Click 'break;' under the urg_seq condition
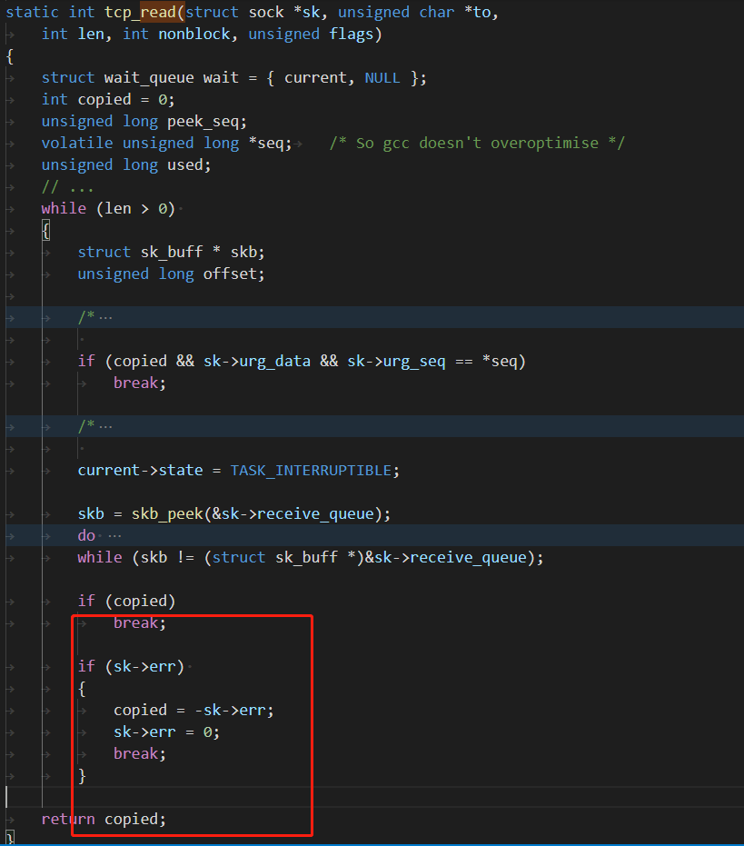744x846 pixels. [140, 383]
